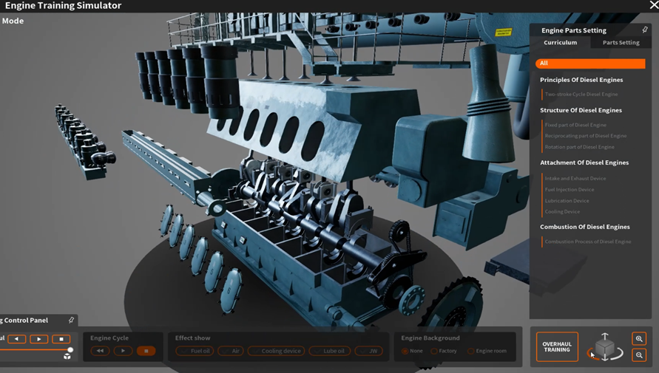Stop the Engine Cycle animation

[146, 351]
